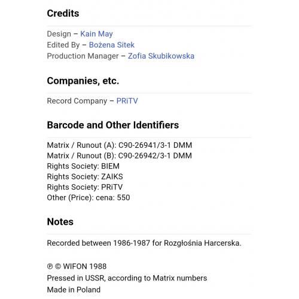
Task: Click the Credits section heading
Action: 63,13
